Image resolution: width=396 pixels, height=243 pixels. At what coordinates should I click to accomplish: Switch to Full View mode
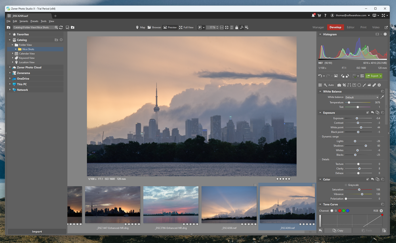tap(187, 27)
